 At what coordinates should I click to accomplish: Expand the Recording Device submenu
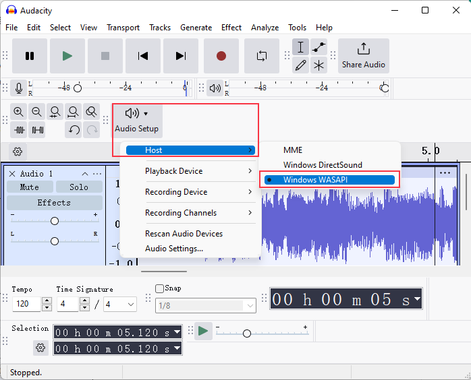pos(190,192)
